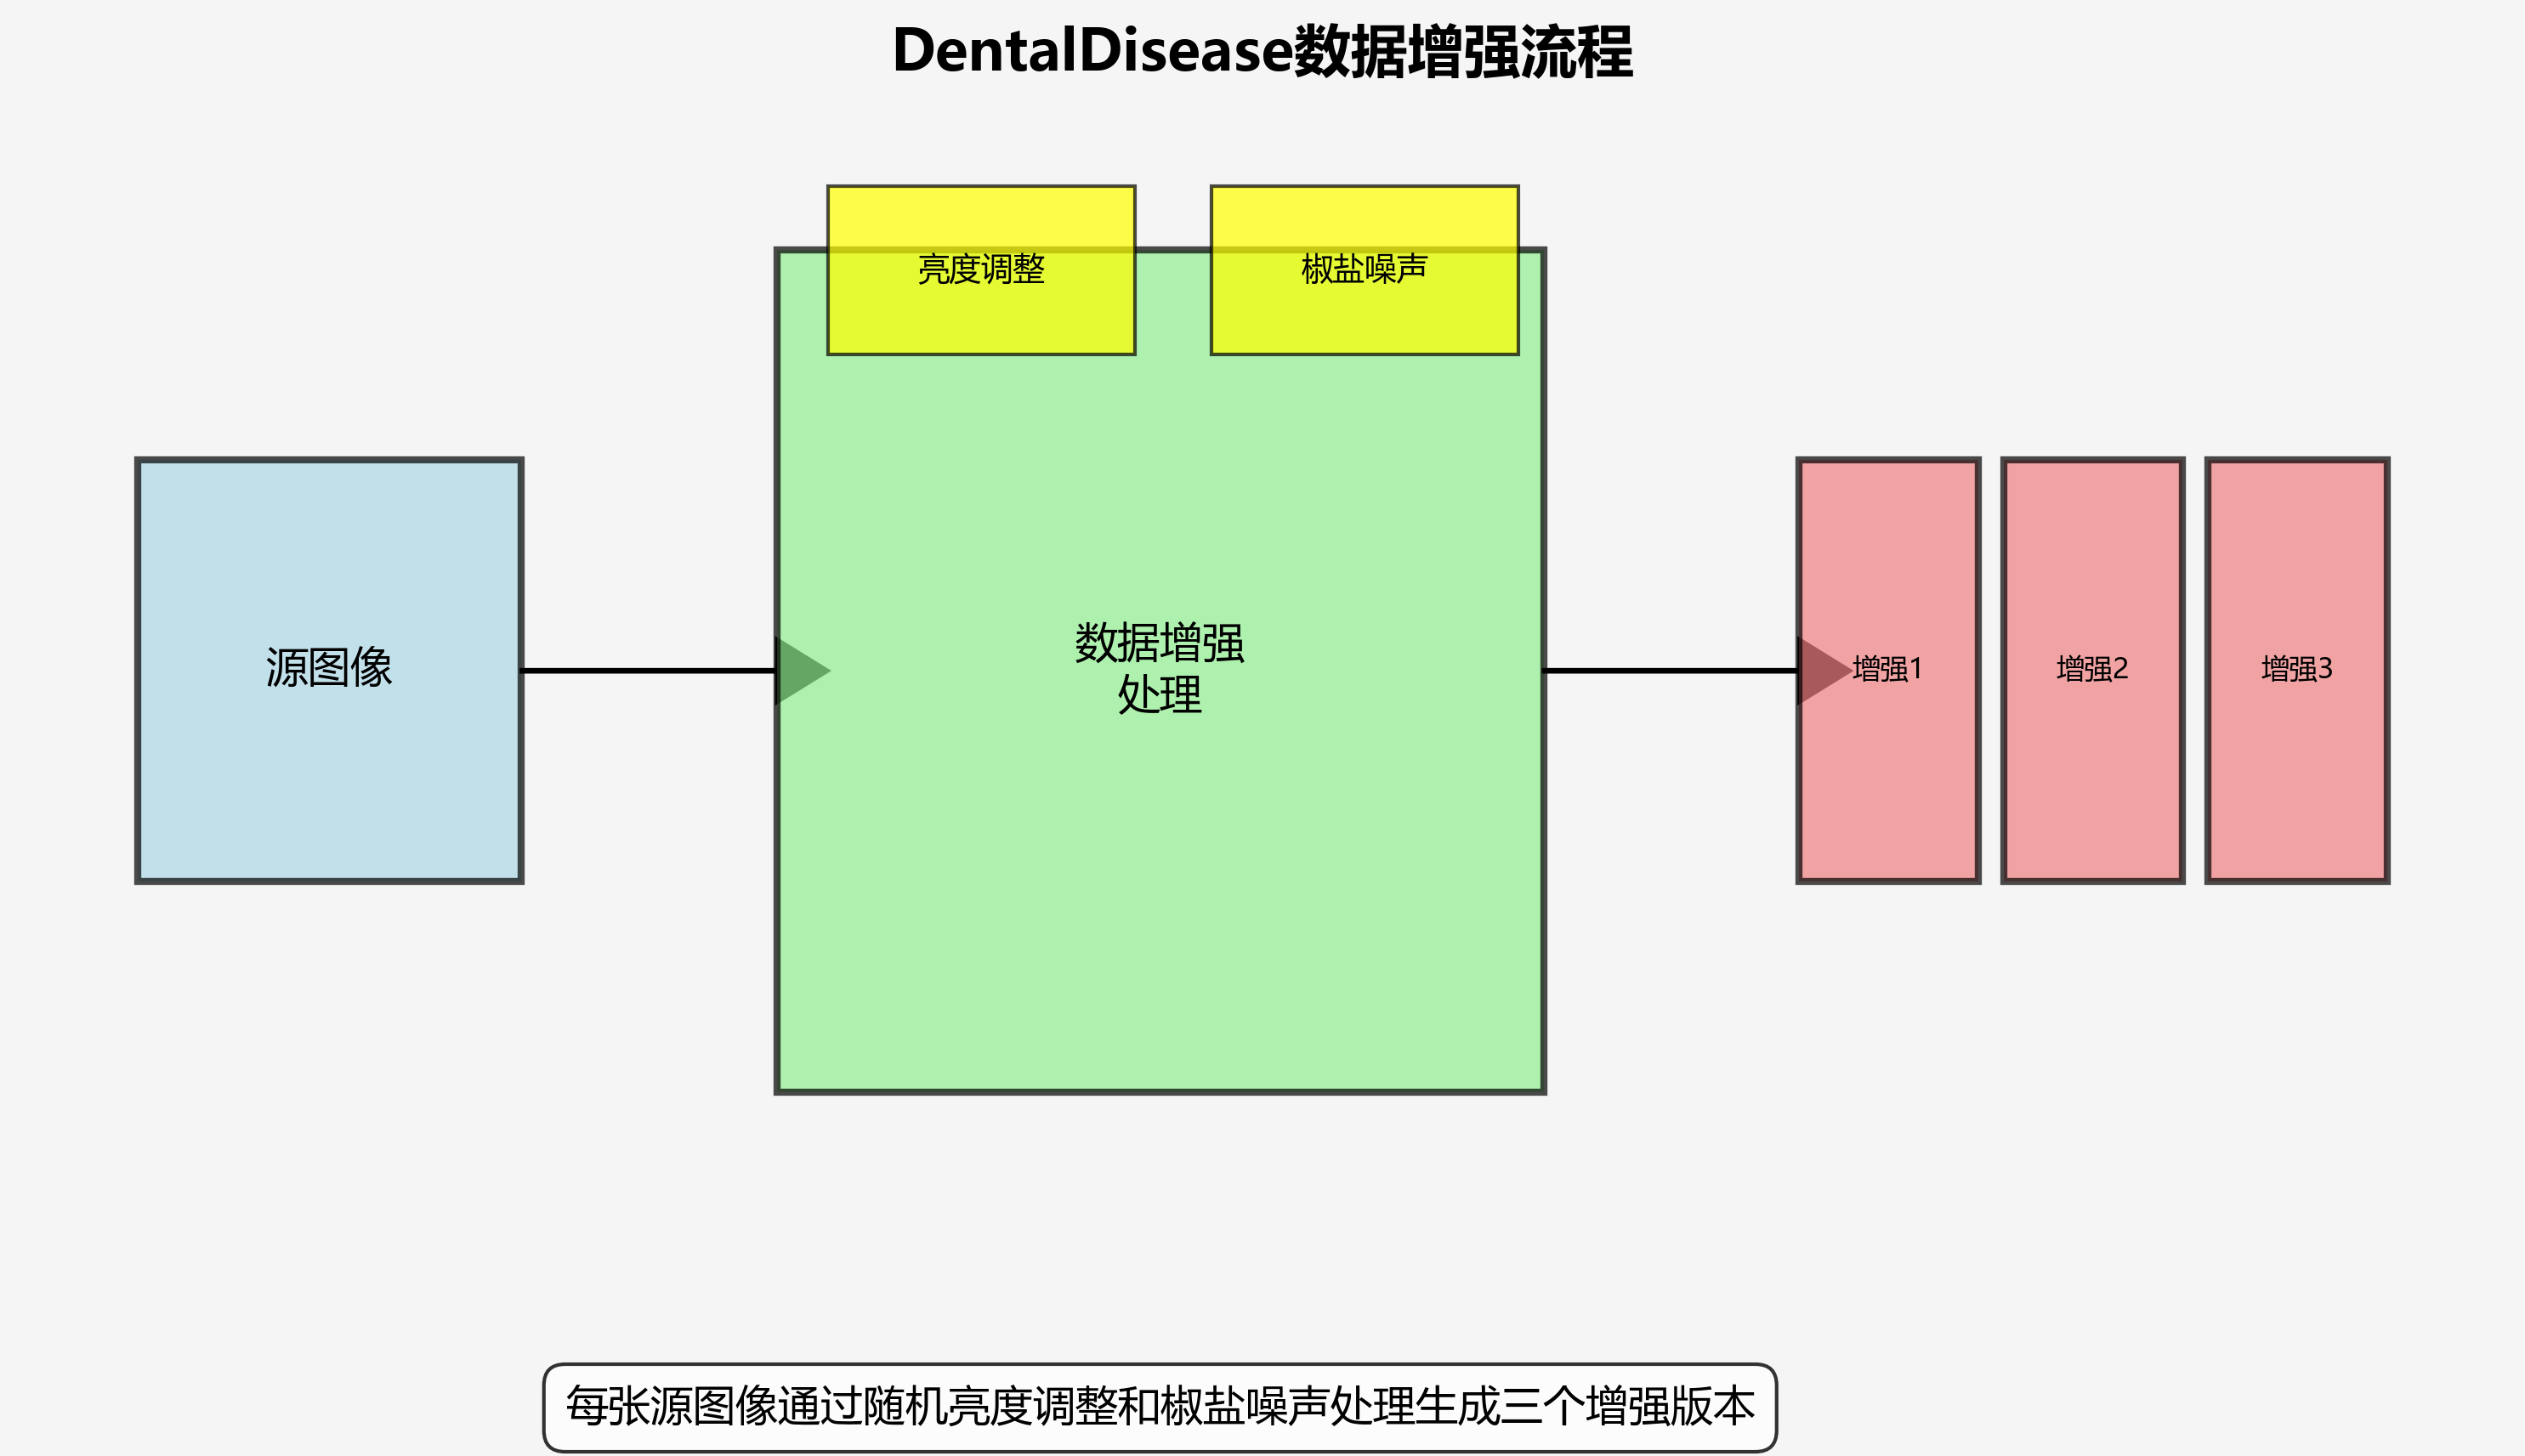
Task: Click the line connecting 源图像 to the green box
Action: click(x=648, y=671)
